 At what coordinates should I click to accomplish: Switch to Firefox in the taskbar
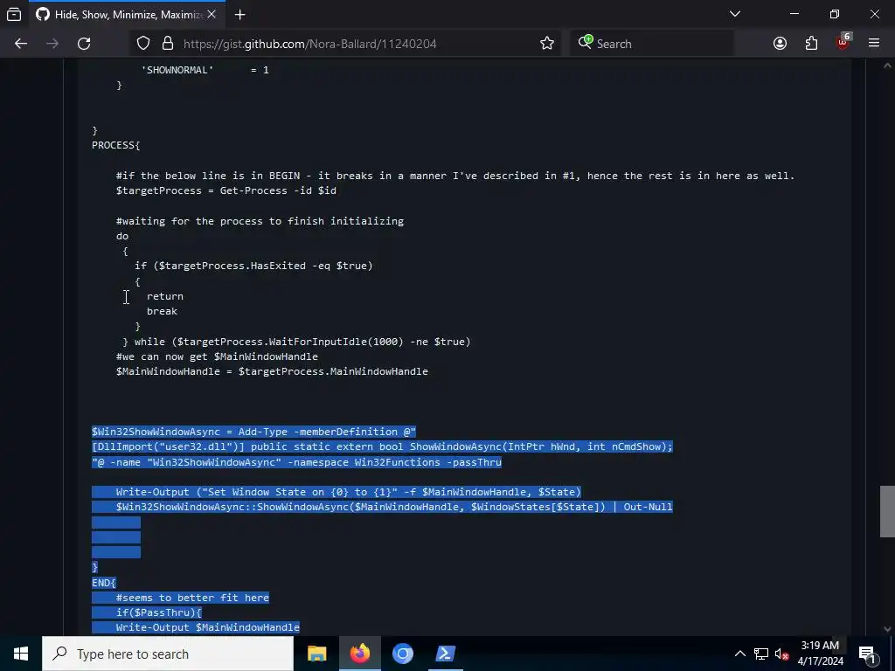pos(359,654)
